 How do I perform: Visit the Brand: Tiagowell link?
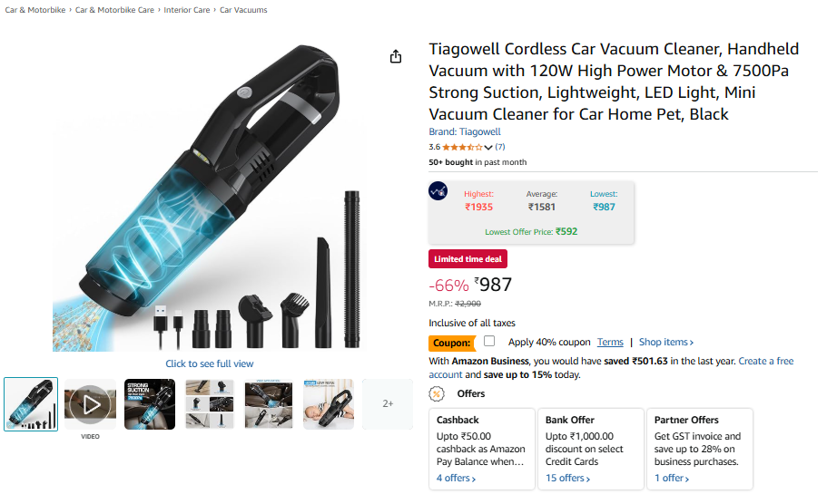[465, 131]
